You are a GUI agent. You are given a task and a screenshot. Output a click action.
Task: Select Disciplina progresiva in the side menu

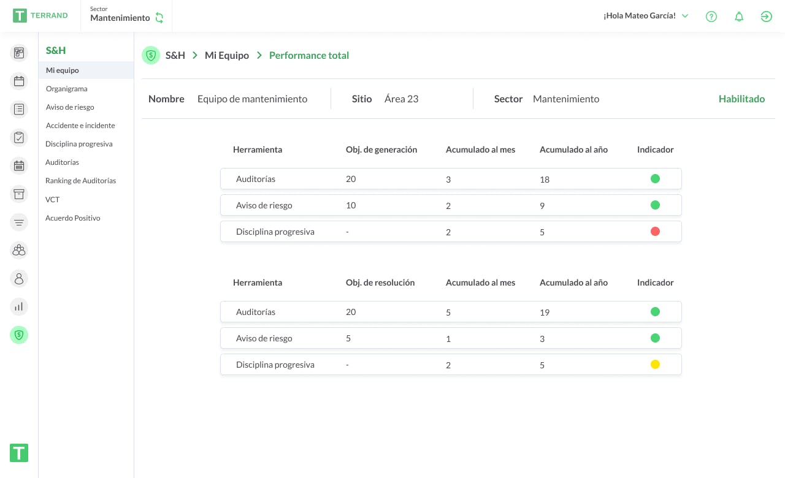[x=79, y=144]
